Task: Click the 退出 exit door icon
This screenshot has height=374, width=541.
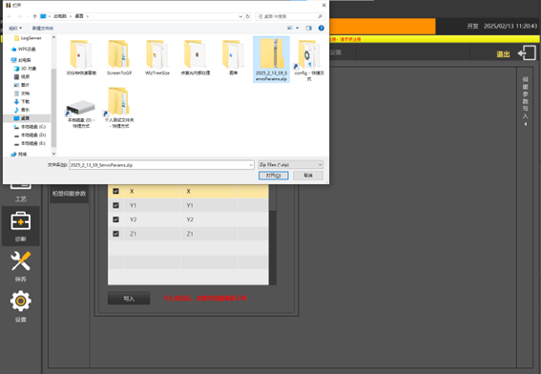Action: (527, 53)
